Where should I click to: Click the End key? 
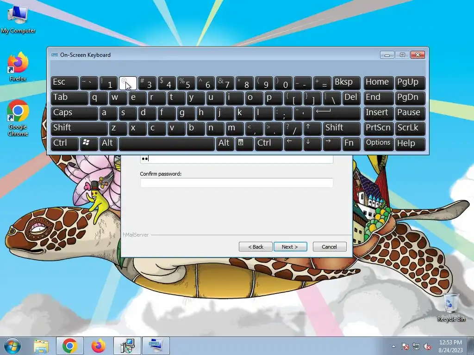(x=379, y=98)
